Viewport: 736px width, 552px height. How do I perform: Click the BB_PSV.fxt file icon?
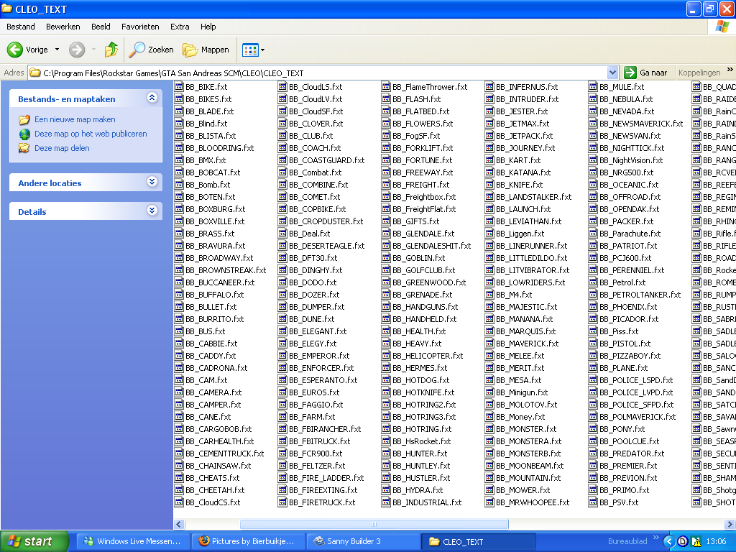click(593, 502)
